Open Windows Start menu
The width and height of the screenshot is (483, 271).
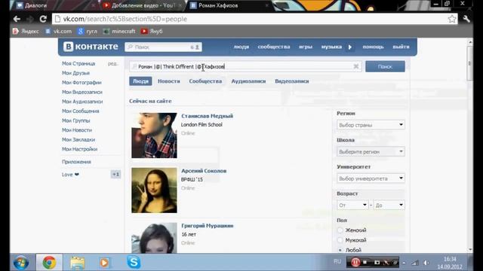click(21, 263)
